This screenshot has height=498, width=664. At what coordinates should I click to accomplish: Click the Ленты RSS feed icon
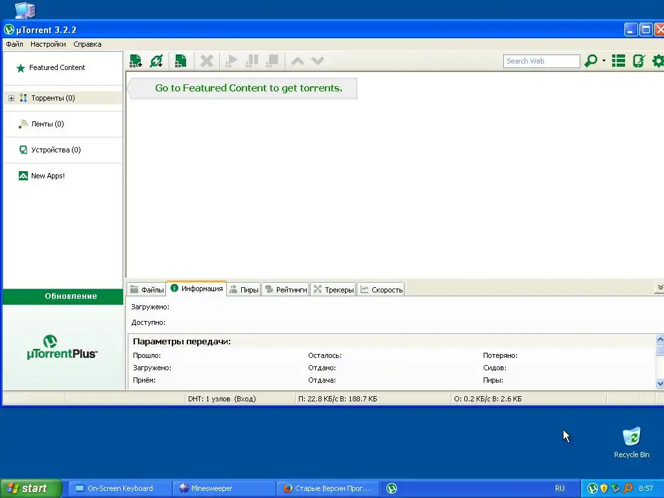(23, 124)
